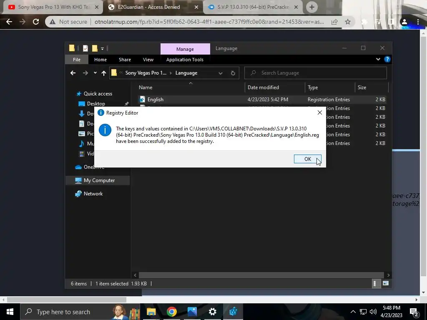The height and width of the screenshot is (320, 427).
Task: Open the notification center icon
Action: tap(414, 312)
